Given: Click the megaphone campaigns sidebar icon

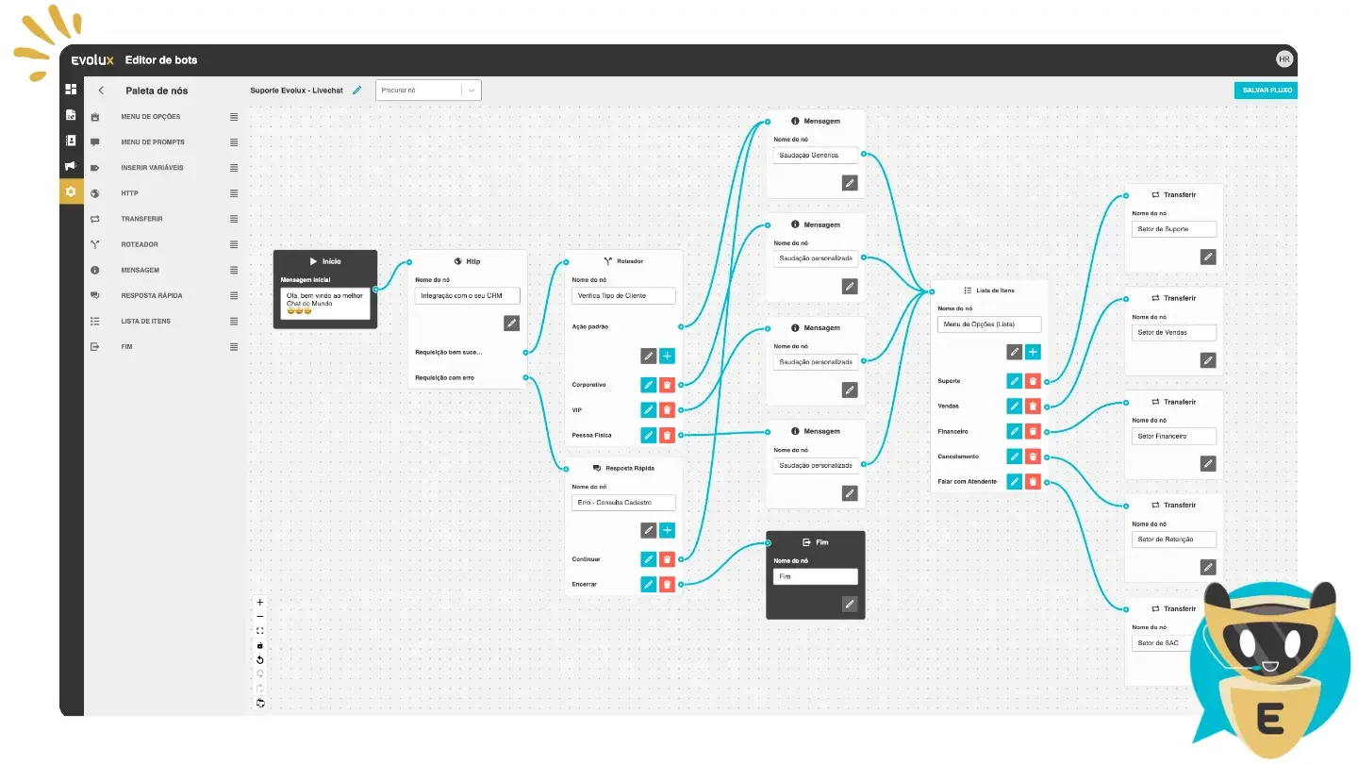Looking at the screenshot, I should [x=71, y=166].
